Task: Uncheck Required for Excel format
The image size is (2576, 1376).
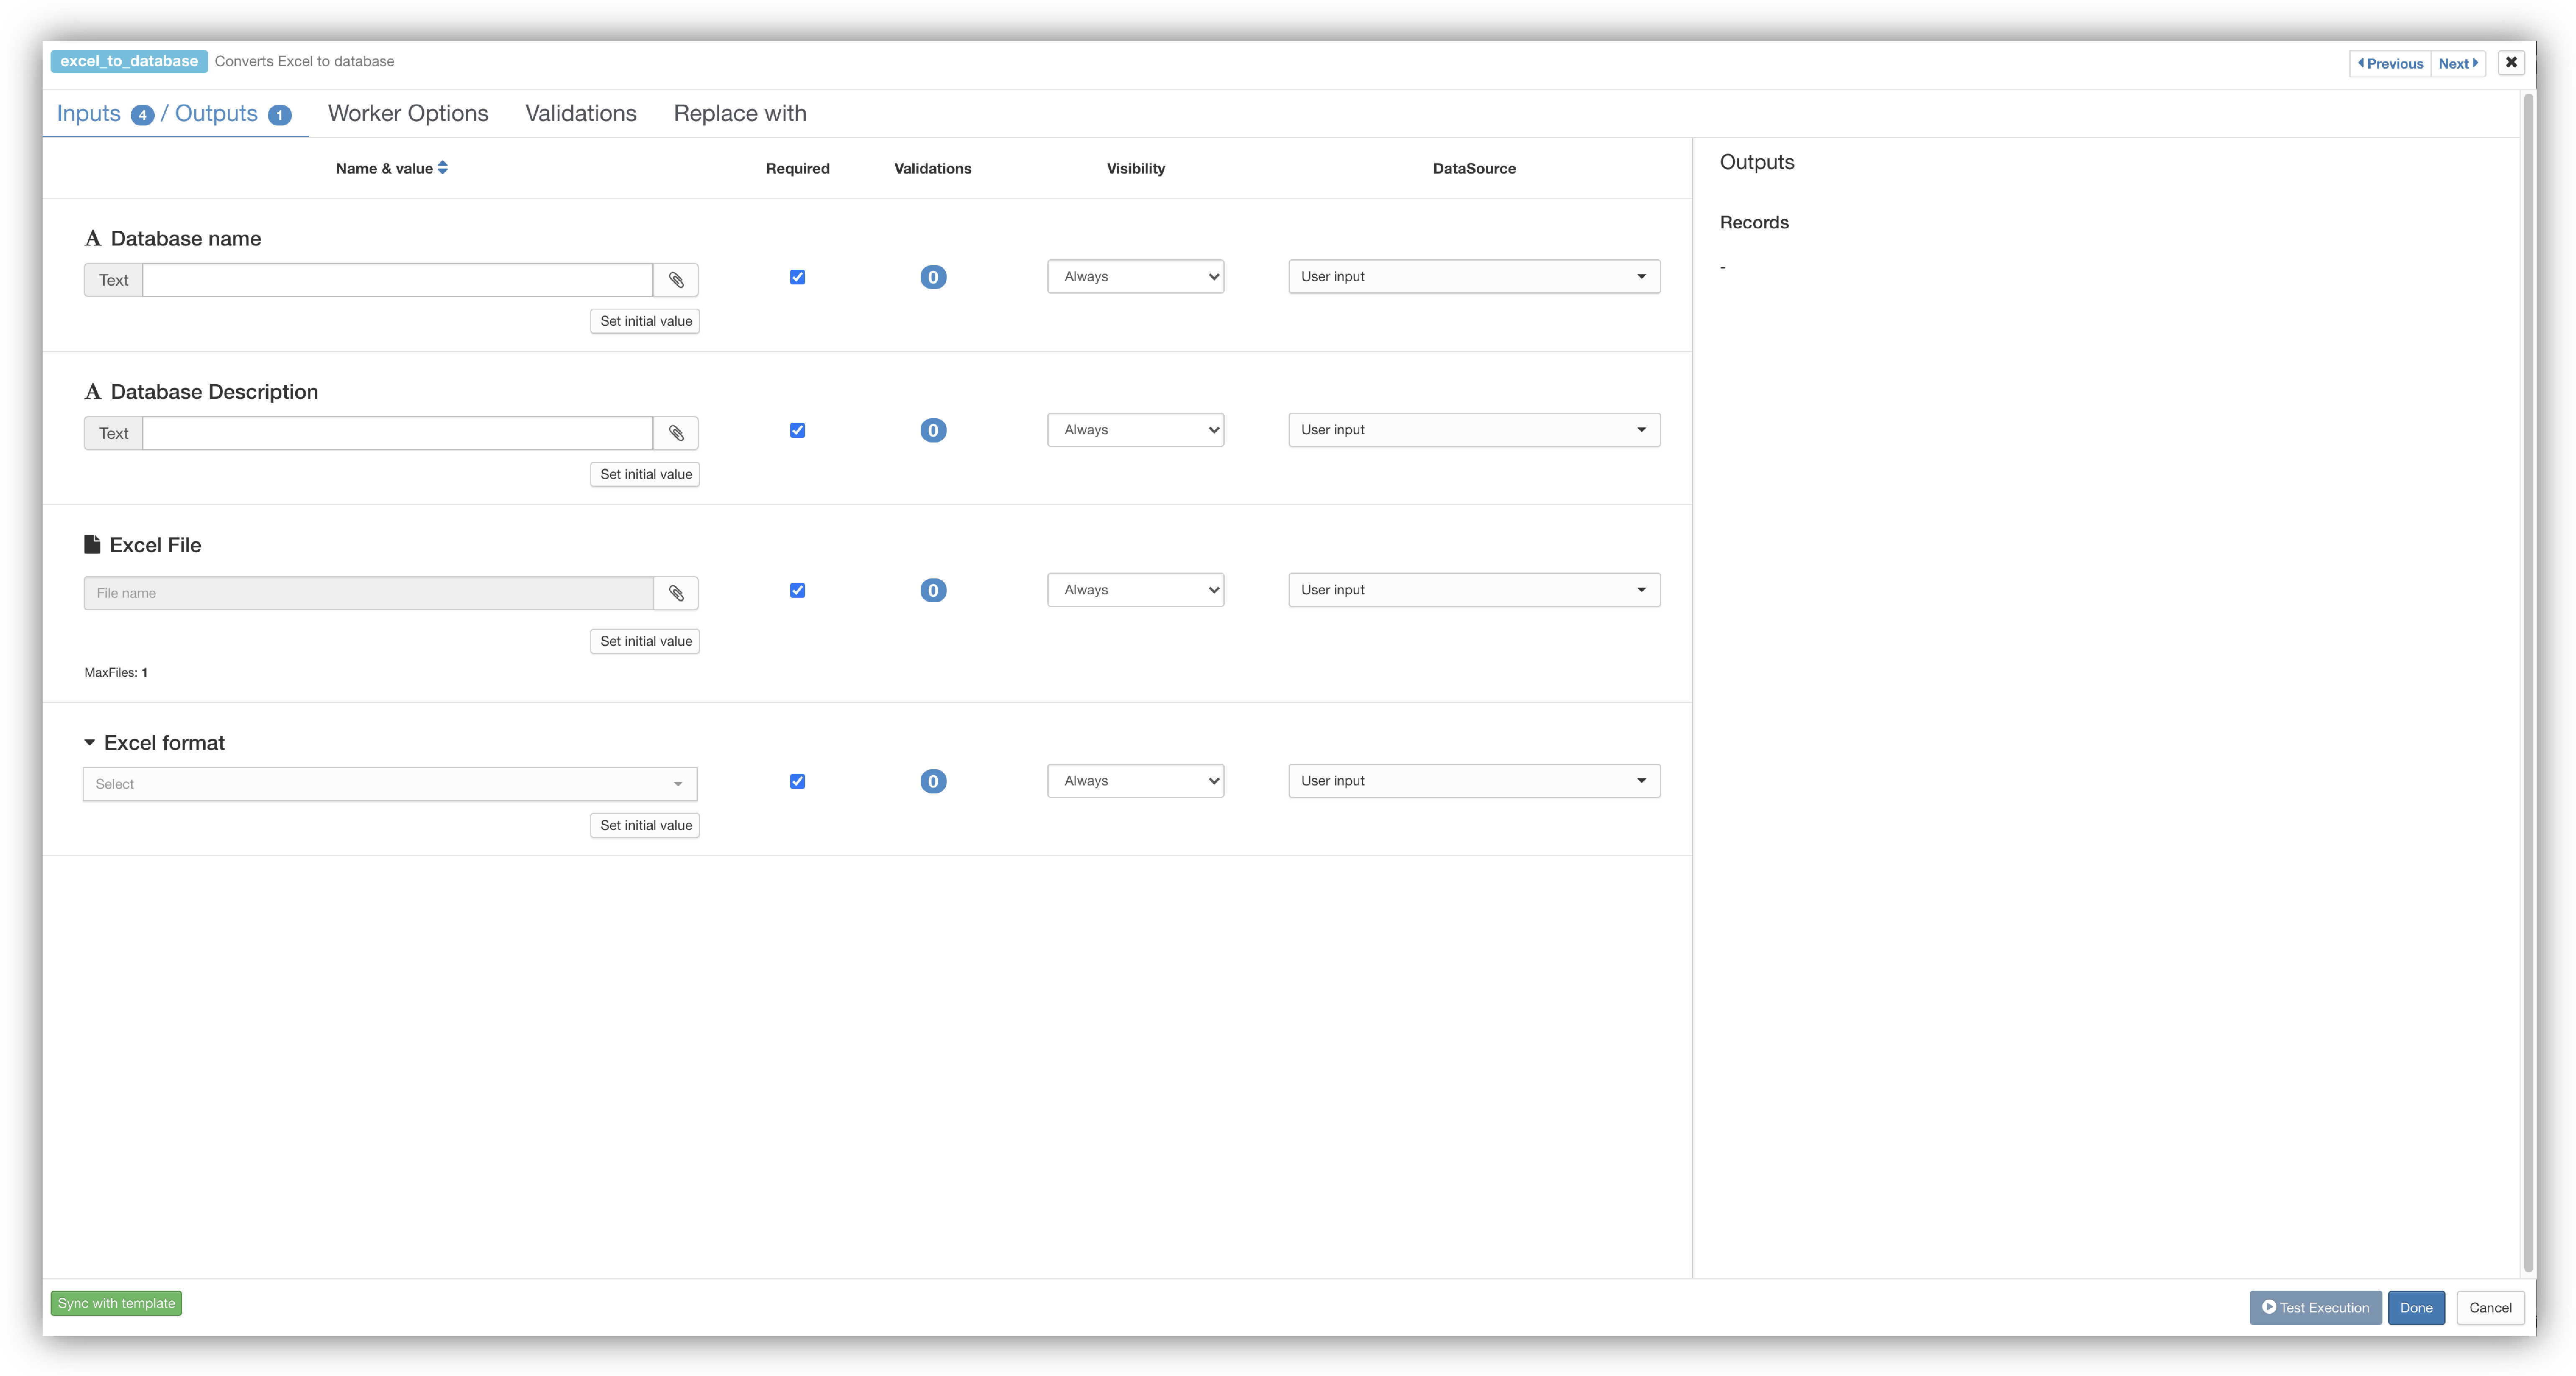Action: (x=797, y=781)
